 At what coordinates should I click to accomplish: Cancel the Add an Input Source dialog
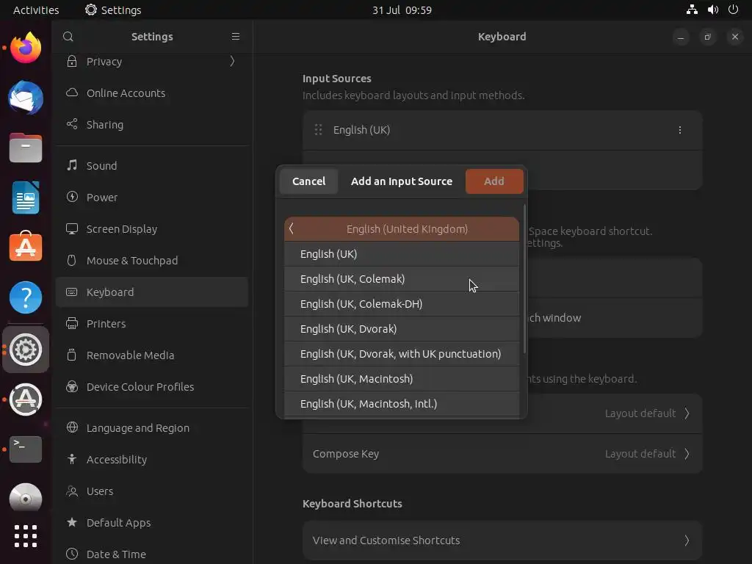[x=308, y=181]
